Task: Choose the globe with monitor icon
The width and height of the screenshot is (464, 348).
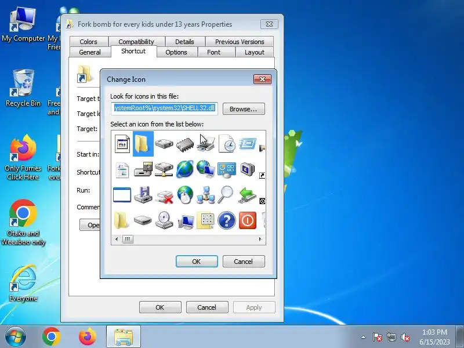Action: [206, 169]
